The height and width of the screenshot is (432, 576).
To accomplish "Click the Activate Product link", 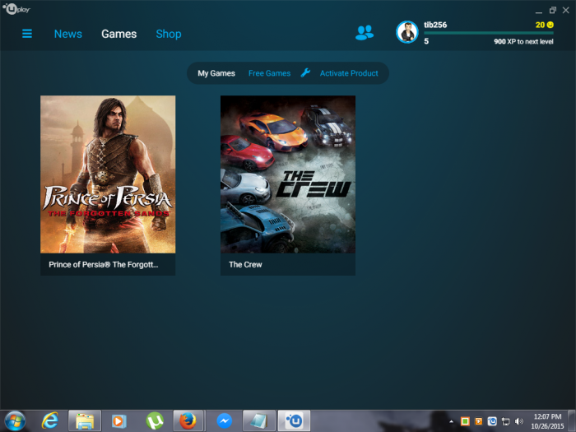I will point(349,73).
